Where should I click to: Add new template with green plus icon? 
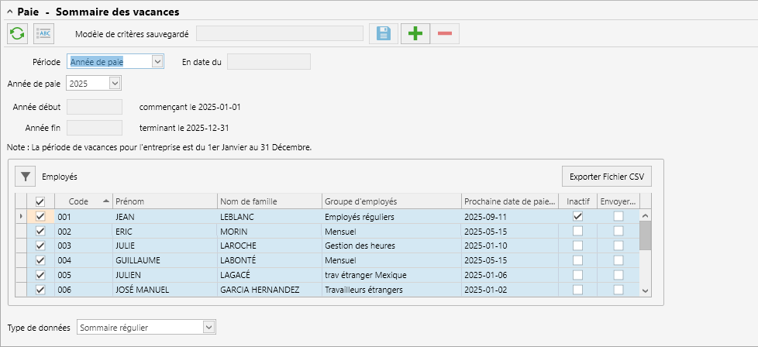415,34
